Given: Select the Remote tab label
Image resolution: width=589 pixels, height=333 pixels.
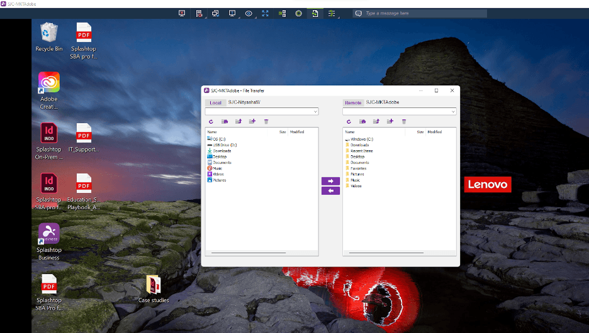Looking at the screenshot, I should [x=352, y=102].
